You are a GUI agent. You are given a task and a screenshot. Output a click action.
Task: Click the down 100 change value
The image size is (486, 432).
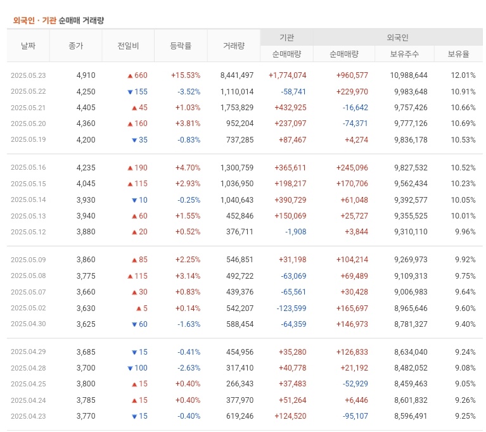point(137,368)
